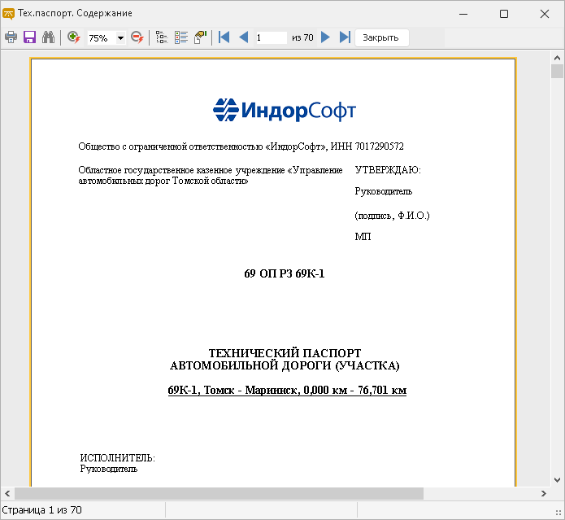Screen dimensions: 565x520
Task: Toggle the thumbnails list icon
Action: pos(181,37)
